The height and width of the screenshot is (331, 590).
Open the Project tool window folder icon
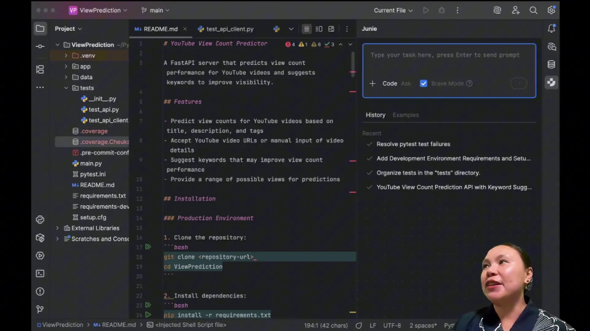coord(40,29)
